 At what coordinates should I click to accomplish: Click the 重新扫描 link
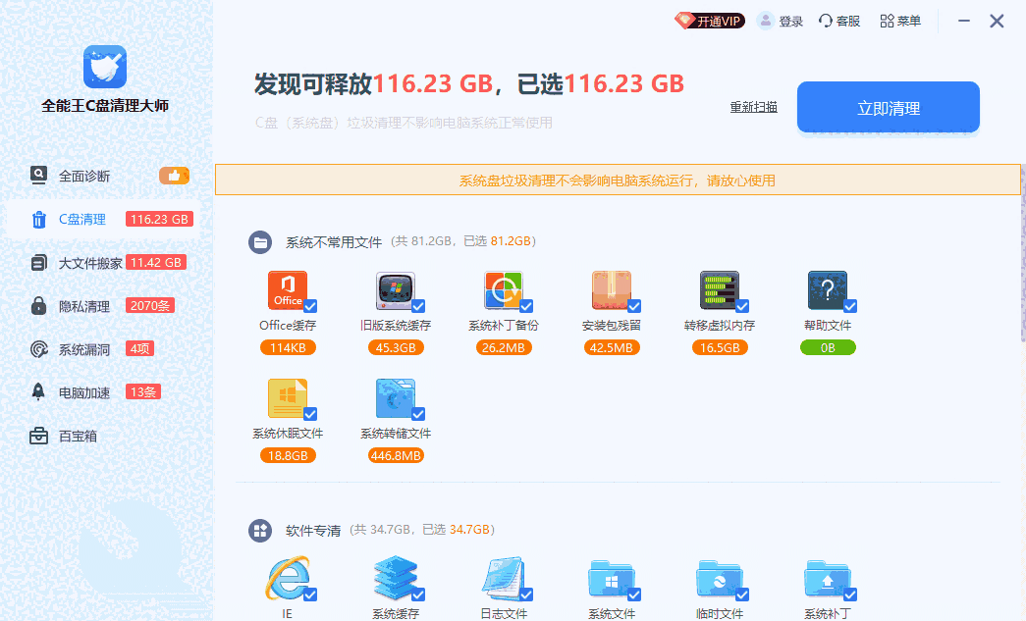click(x=753, y=108)
